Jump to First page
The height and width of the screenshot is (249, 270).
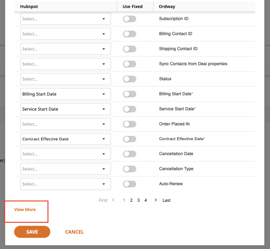103,200
